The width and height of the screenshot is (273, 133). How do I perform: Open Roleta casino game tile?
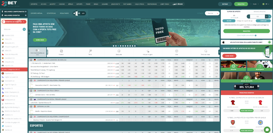click(233, 66)
